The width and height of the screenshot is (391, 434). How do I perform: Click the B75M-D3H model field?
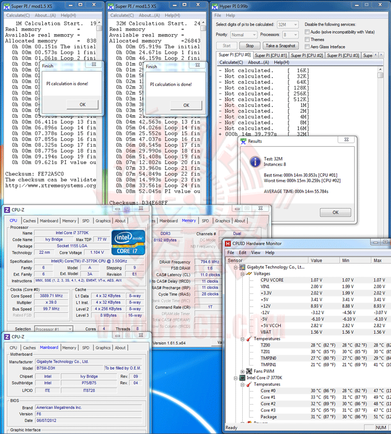click(69, 368)
